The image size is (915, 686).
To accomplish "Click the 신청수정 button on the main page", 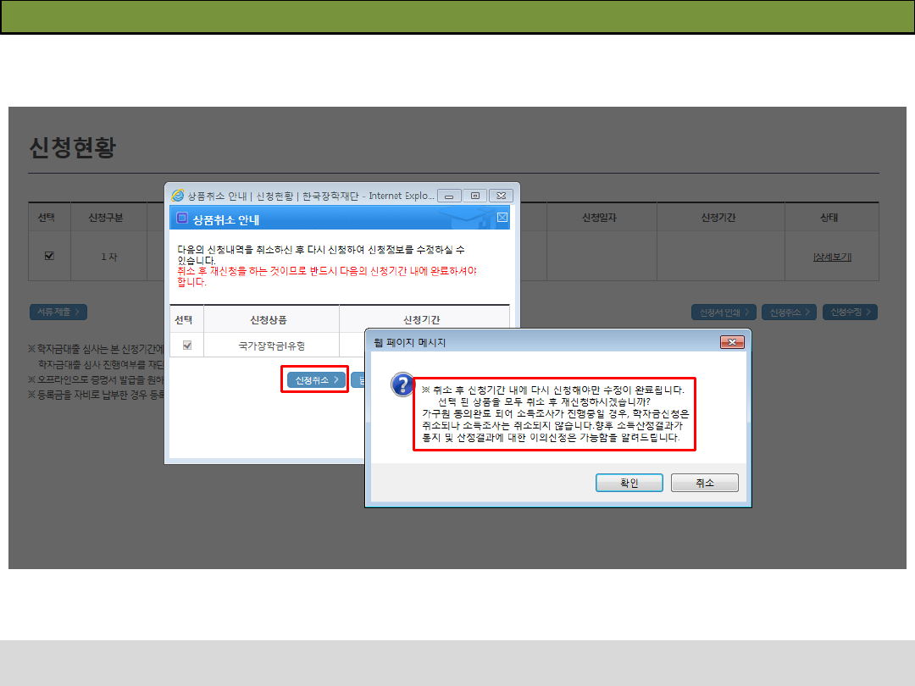I will (851, 313).
